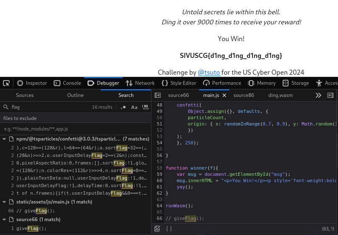Screen dimensions: 338x235
Task: Click the files to exclude field
Action: click(75, 129)
